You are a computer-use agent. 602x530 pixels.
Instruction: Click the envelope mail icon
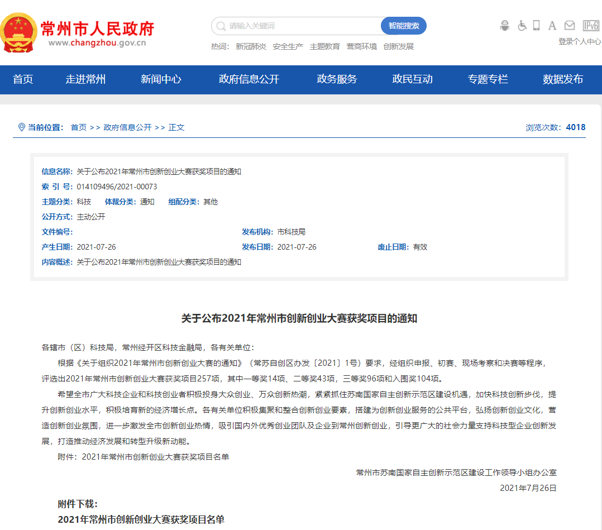(x=570, y=25)
